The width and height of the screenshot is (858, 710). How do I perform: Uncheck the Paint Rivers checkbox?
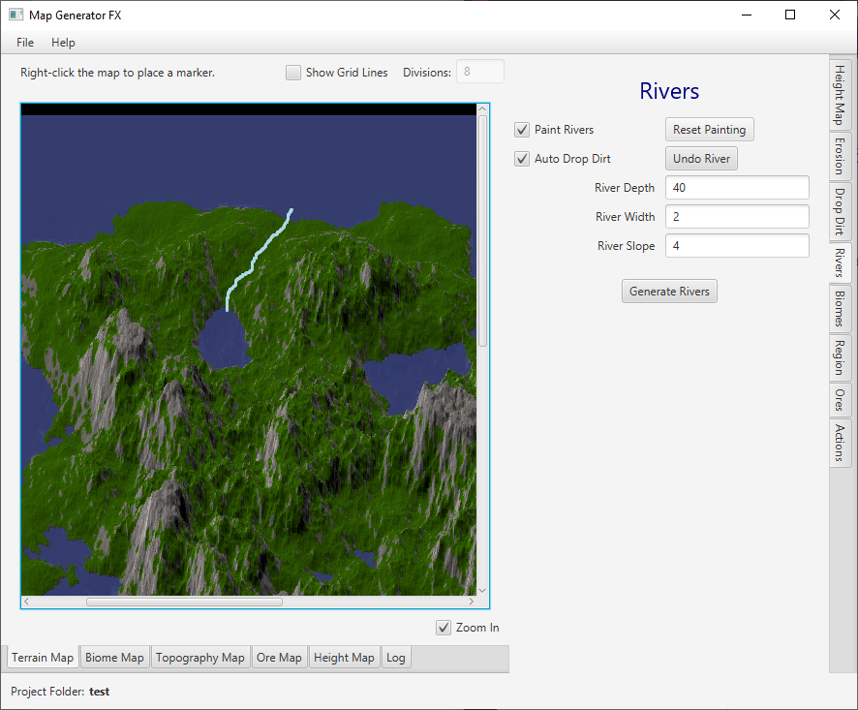point(523,130)
